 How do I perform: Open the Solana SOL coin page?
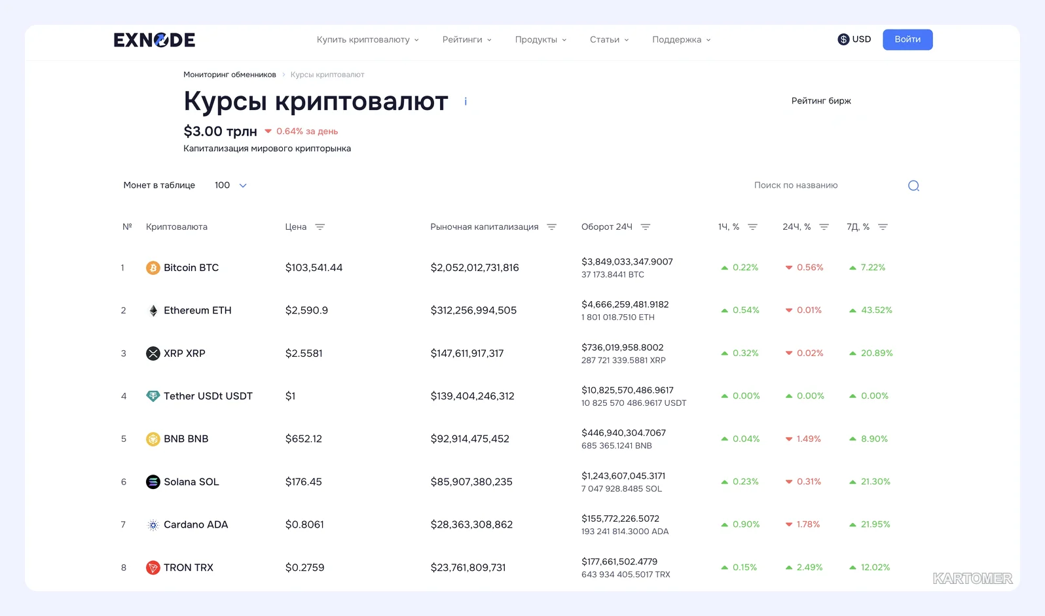click(x=191, y=482)
